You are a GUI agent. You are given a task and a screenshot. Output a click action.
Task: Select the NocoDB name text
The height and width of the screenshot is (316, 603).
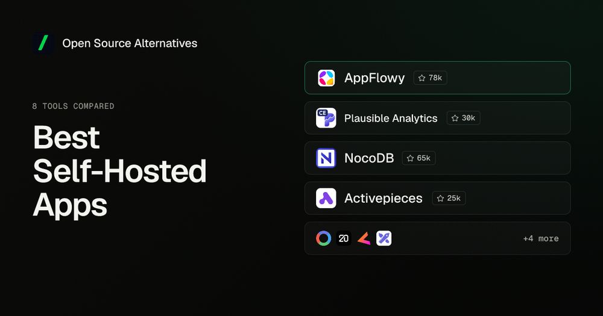click(x=369, y=158)
